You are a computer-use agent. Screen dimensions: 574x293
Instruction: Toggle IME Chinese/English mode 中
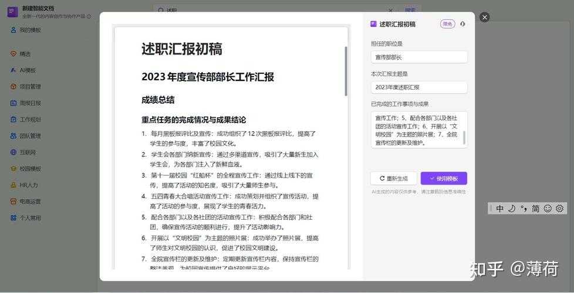point(499,209)
